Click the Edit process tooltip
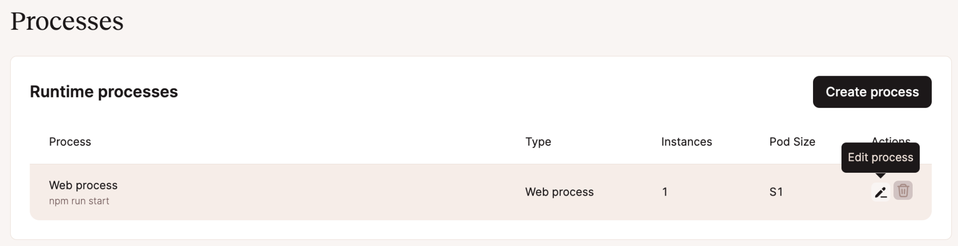Screen dimensions: 958x246 click(880, 157)
